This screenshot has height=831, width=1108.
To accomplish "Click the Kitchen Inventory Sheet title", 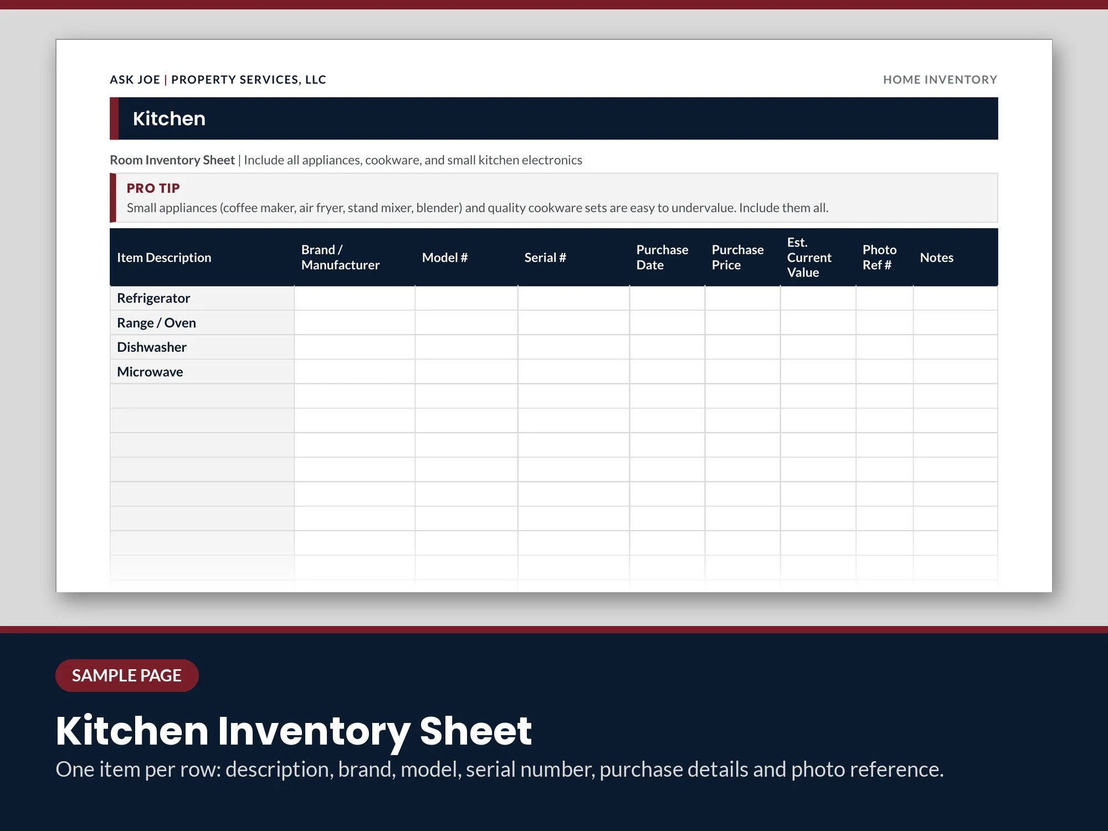I will tap(294, 731).
